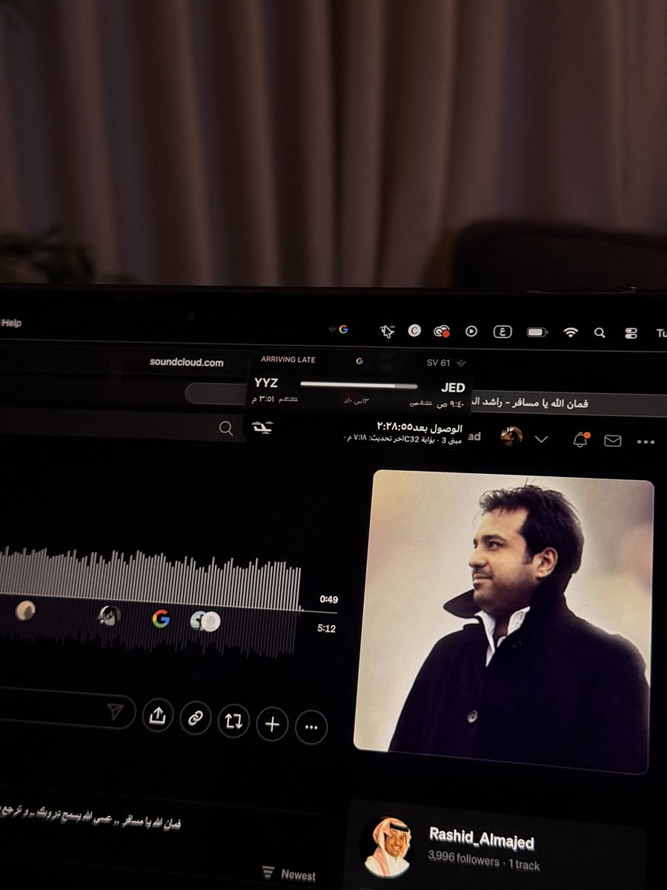The width and height of the screenshot is (667, 890).
Task: Click Rashid_Almajed profile avatar
Action: click(x=388, y=847)
